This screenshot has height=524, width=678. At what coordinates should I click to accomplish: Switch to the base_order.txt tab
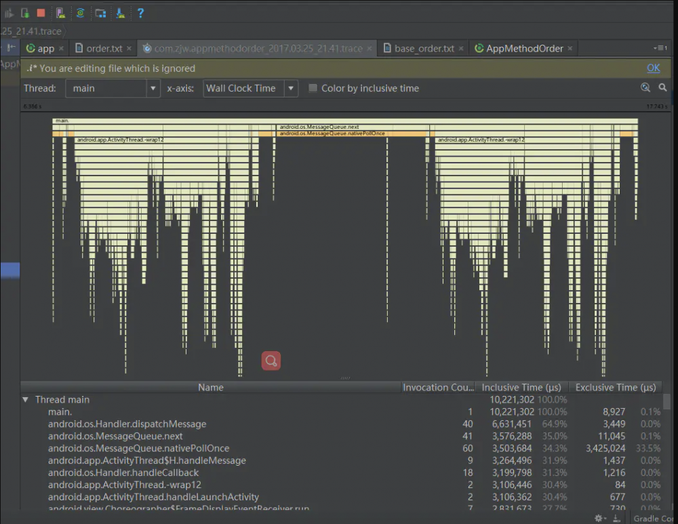coord(424,49)
